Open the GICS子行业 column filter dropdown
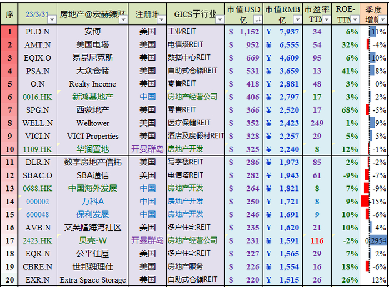The height and width of the screenshot is (287, 389). (x=220, y=19)
